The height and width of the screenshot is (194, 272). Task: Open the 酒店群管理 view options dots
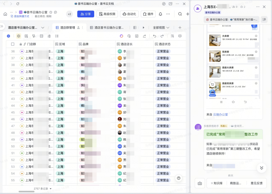click(82, 28)
